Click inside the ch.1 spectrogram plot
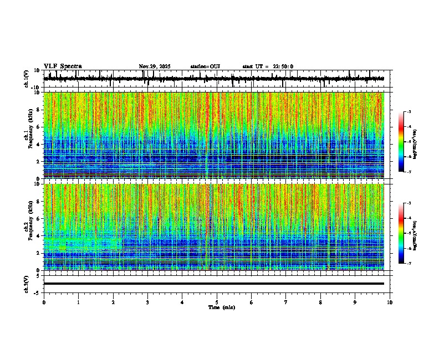 [214, 135]
